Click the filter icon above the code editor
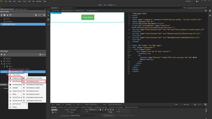The width and height of the screenshot is (212, 119). click(206, 11)
